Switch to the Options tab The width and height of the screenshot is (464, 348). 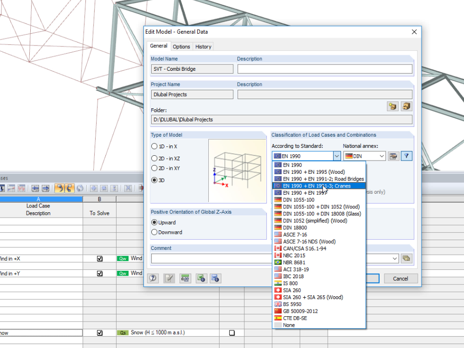[x=182, y=47]
